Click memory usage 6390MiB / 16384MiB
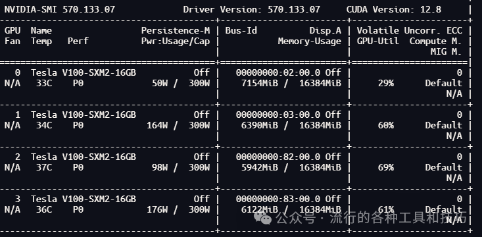This screenshot has height=237, width=482. tap(291, 126)
